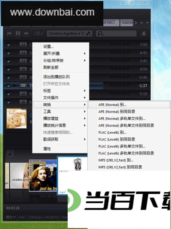Click the search magnifier icon
The height and width of the screenshot is (229, 171).
pos(100,34)
